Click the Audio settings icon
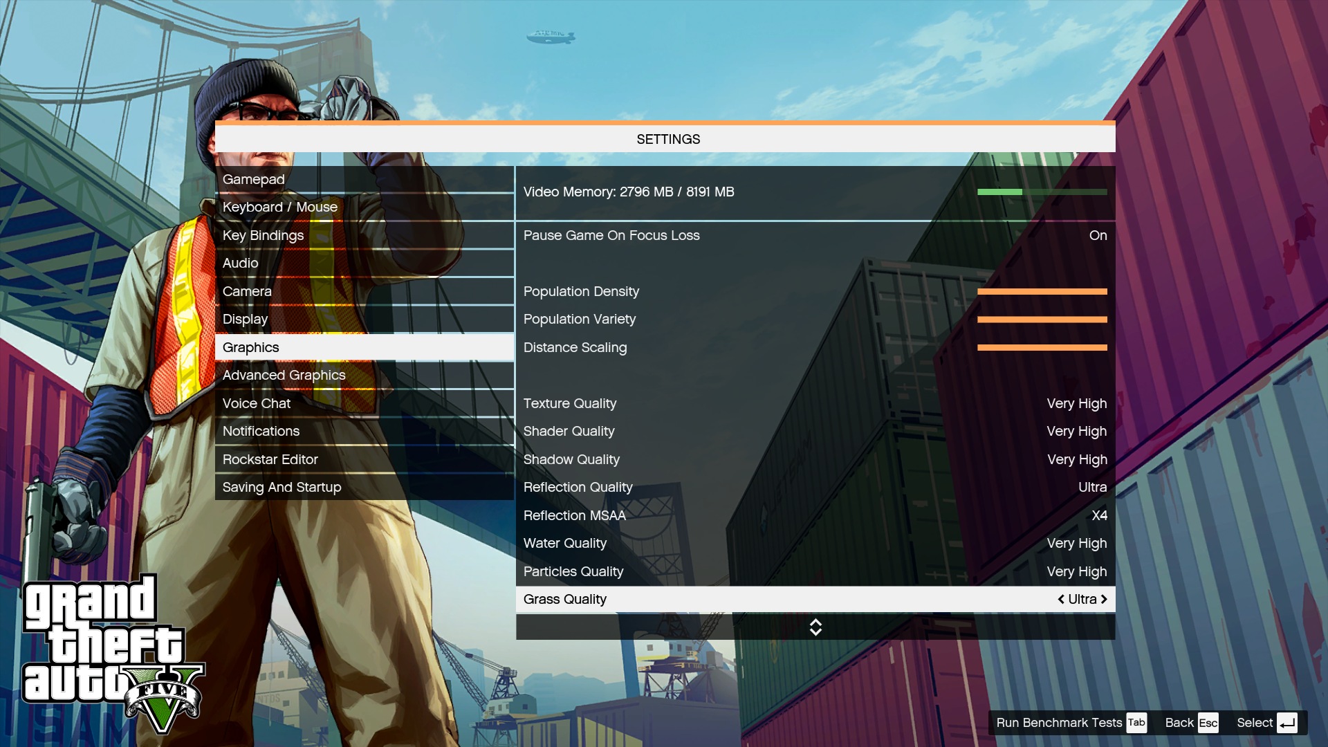Viewport: 1328px width, 747px height. coord(240,263)
